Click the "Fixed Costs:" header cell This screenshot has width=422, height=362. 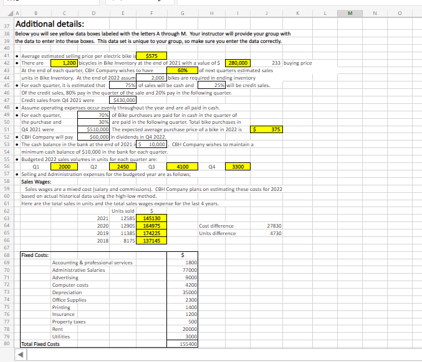click(35, 255)
